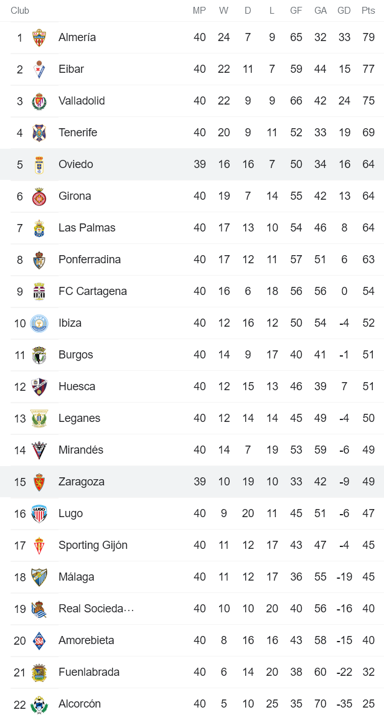Click the Alcorcón club crest

(x=40, y=704)
